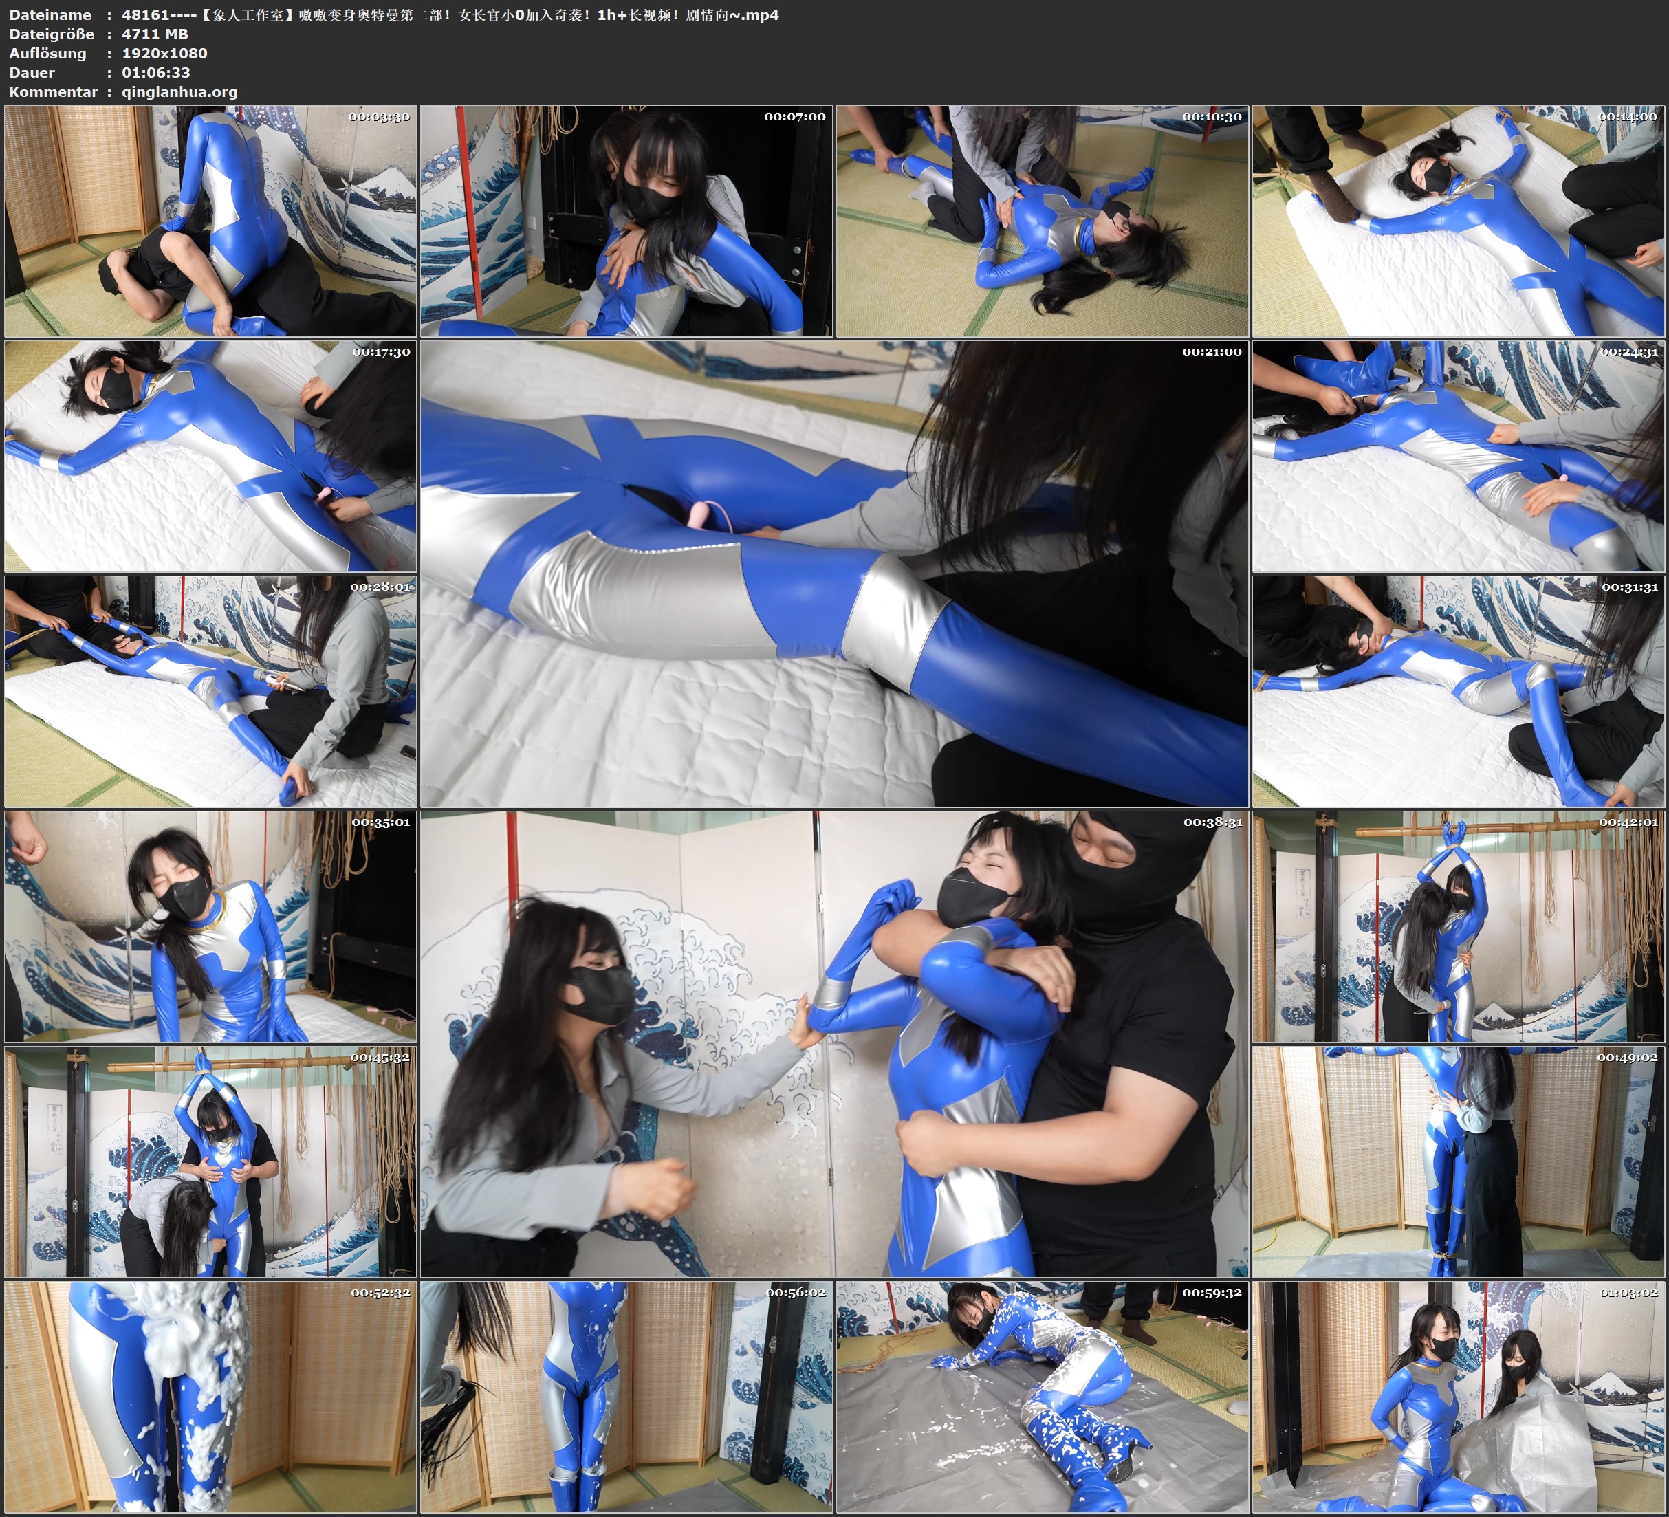The height and width of the screenshot is (1517, 1669).
Task: Open the frame at timestamp 00:07:00
Action: coord(626,221)
